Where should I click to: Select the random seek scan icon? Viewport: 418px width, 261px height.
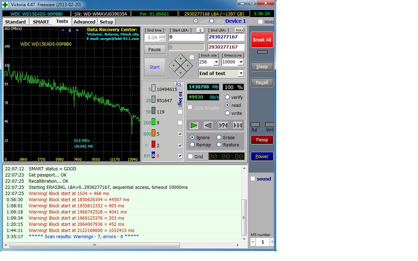(x=223, y=125)
